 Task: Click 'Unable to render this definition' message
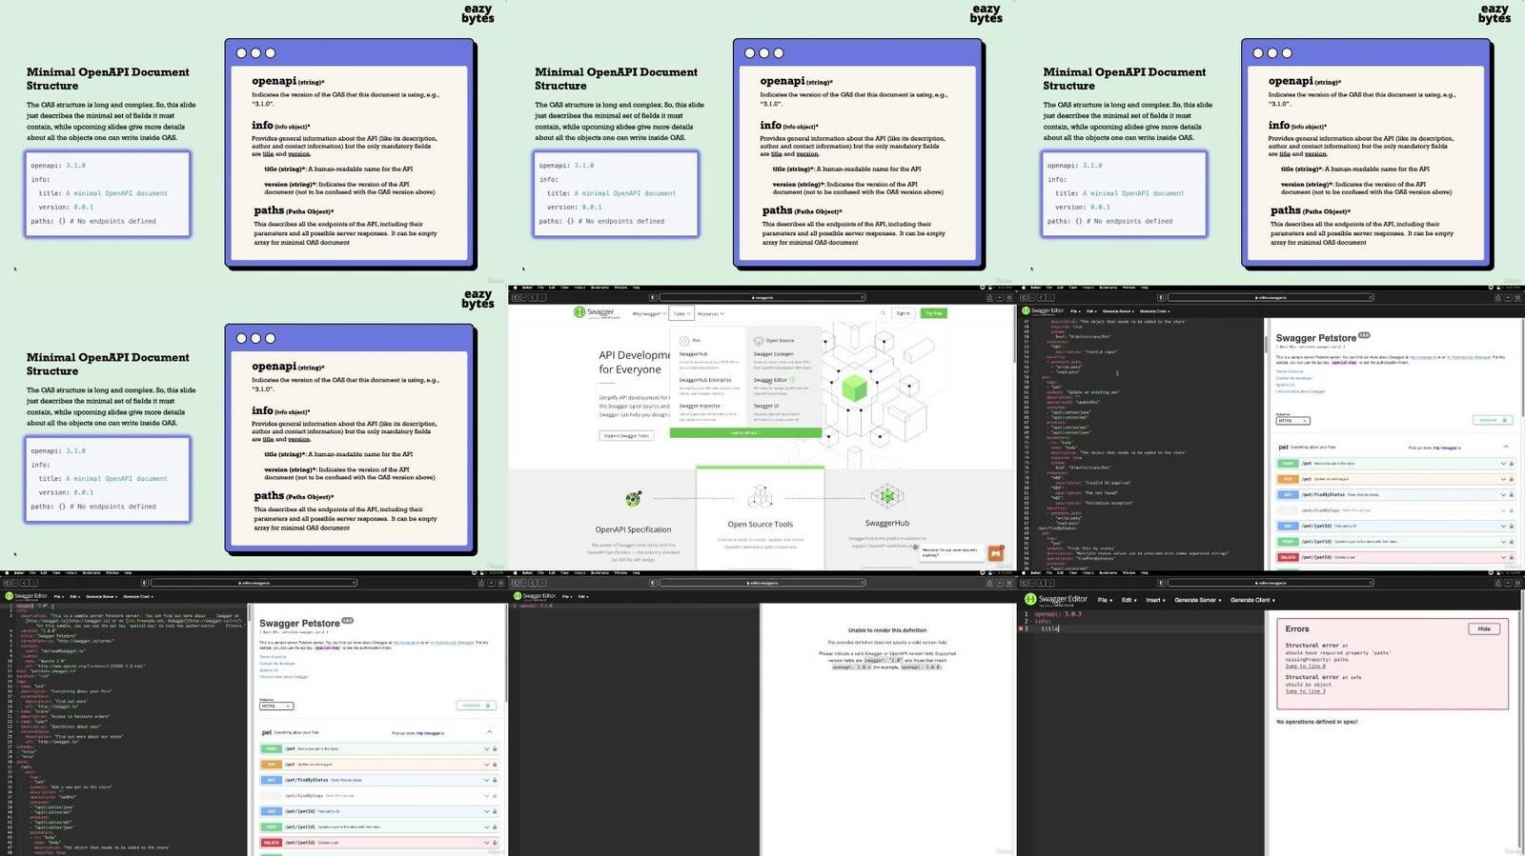887,630
